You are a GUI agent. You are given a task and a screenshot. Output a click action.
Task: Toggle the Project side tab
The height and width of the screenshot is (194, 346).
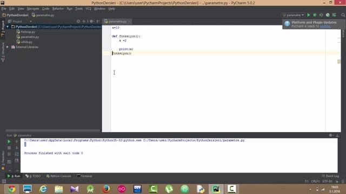point(3,29)
